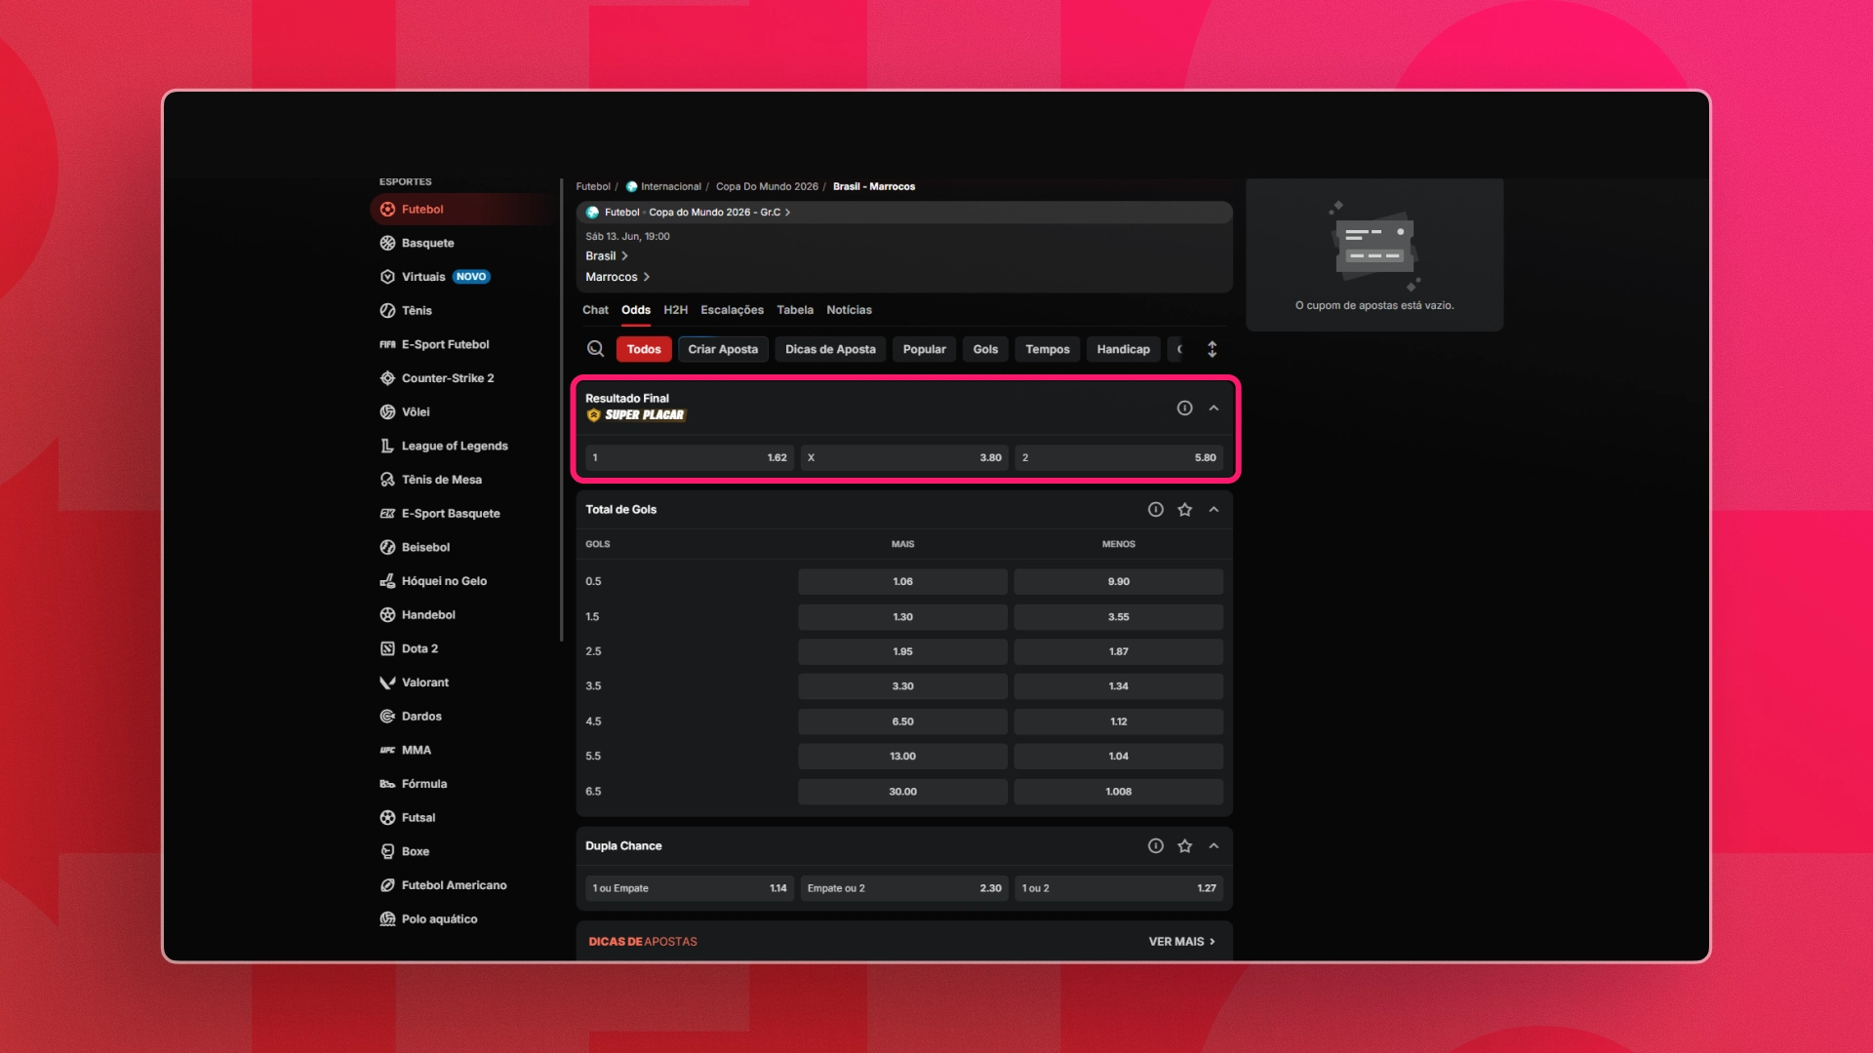Pick Empate ou 2 at 2.30

coord(904,888)
